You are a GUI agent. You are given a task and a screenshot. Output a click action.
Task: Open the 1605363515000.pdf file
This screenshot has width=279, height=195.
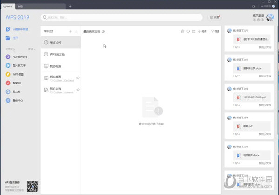pyautogui.click(x=252, y=97)
